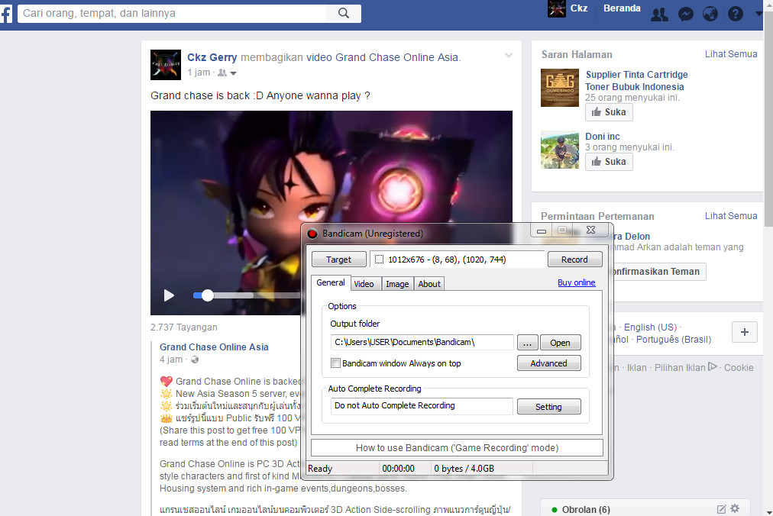773x516 pixels.
Task: Click Supplier Tinta Cartridge Toner Bubuk Indonesia link
Action: click(x=636, y=80)
